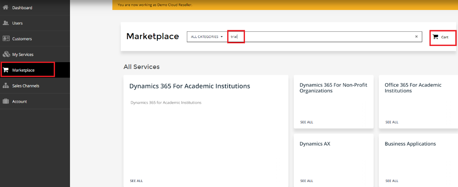See all under Dynamics 365 For Non-Profit Organizations
This screenshot has width=458, height=187.
307,122
